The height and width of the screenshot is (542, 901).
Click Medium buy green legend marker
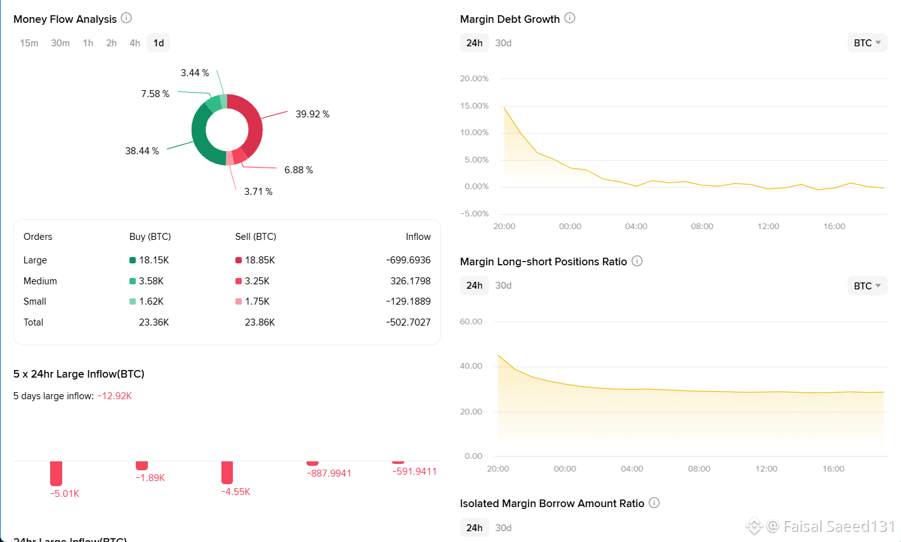pyautogui.click(x=133, y=281)
